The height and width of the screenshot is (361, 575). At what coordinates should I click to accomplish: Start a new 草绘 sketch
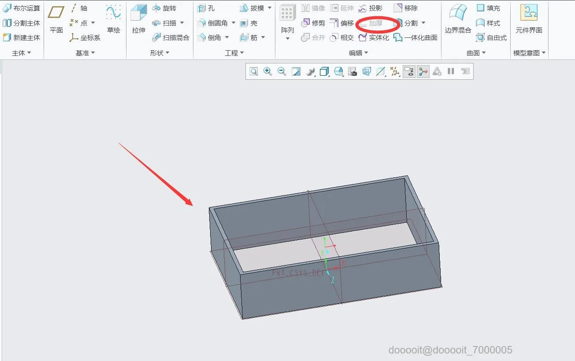point(114,20)
